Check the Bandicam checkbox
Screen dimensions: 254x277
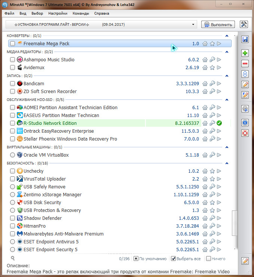12,84
